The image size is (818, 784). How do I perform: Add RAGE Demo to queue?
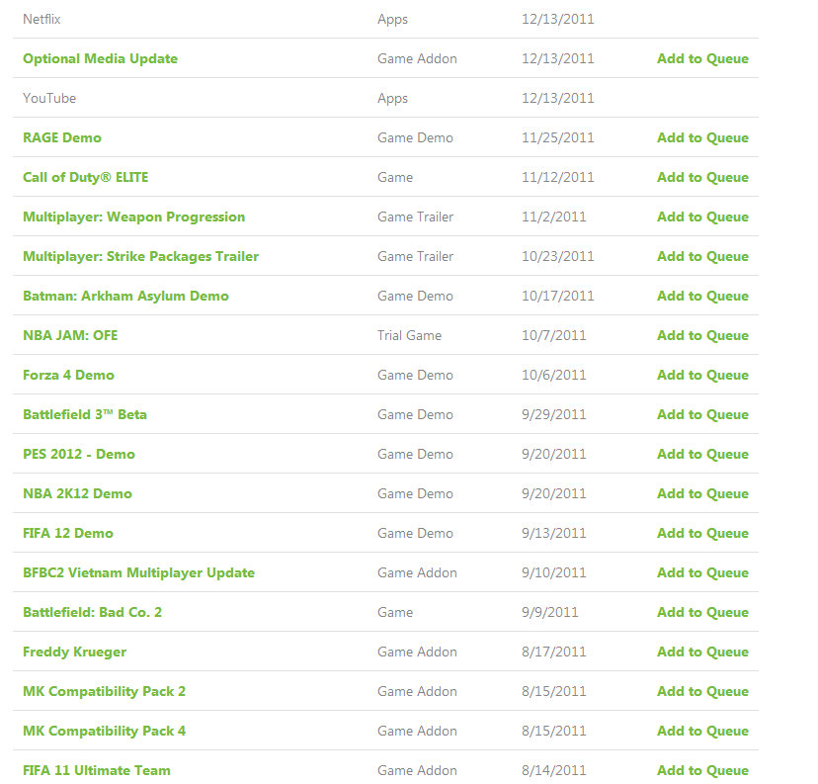[x=702, y=137]
